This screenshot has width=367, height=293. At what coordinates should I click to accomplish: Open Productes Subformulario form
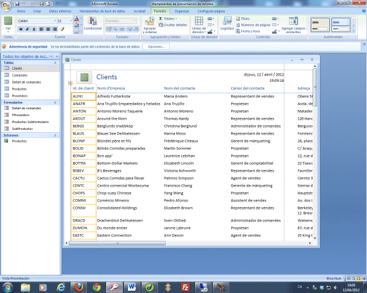coord(30,122)
